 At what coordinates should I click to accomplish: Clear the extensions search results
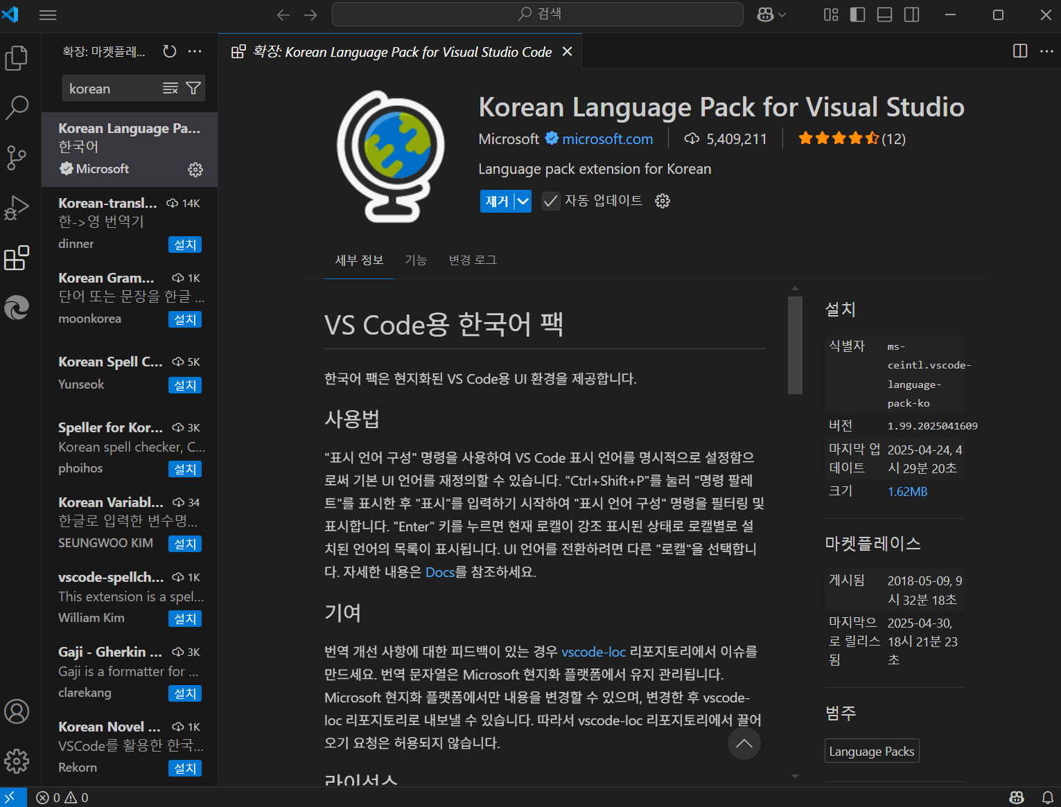tap(170, 88)
